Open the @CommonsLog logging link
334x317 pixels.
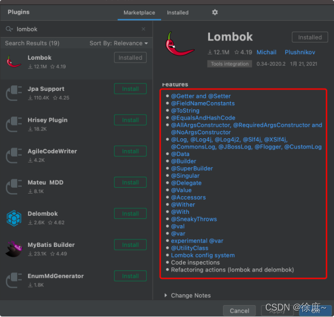[x=194, y=147]
